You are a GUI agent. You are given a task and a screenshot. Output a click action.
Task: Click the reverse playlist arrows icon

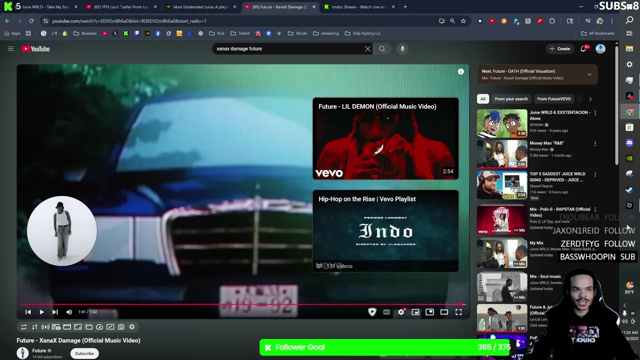point(34,327)
